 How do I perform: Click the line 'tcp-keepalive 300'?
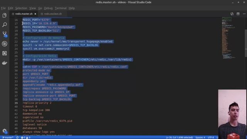tap(36, 110)
